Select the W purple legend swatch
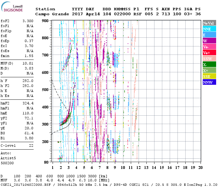Screen dimensions: 218x187 (x=209, y=41)
